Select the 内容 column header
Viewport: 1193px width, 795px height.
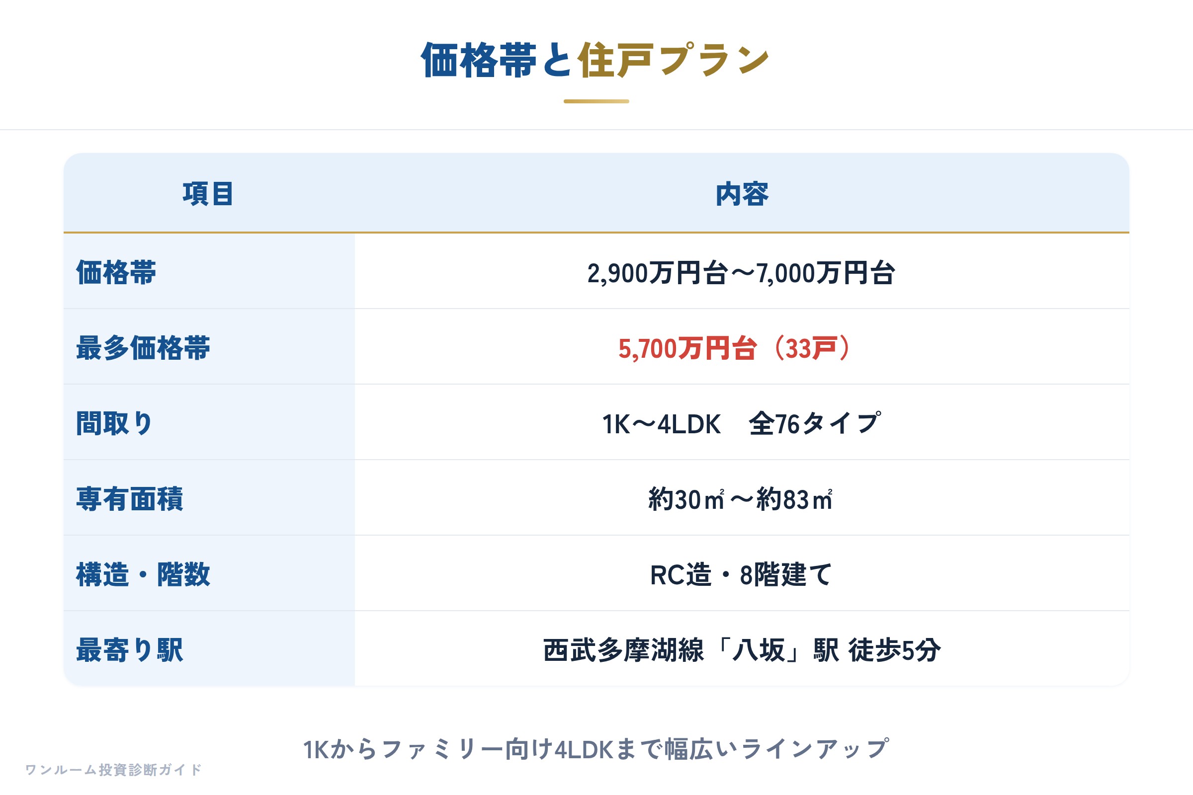click(x=742, y=194)
